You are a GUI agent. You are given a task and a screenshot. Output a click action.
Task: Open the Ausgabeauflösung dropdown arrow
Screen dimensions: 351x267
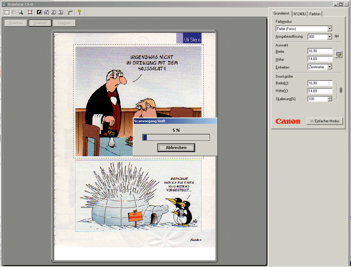click(x=329, y=37)
